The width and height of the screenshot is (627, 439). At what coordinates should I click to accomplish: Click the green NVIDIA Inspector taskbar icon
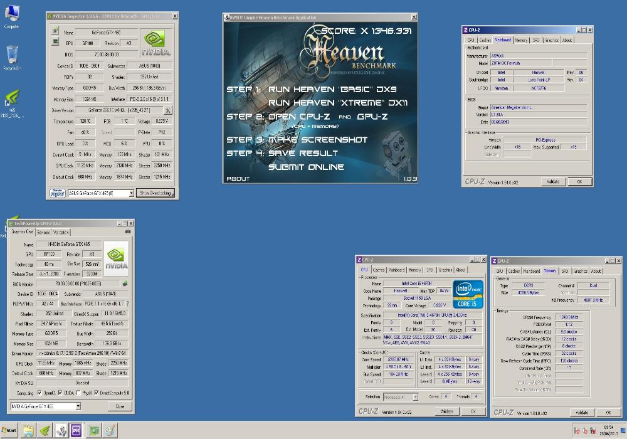45,431
